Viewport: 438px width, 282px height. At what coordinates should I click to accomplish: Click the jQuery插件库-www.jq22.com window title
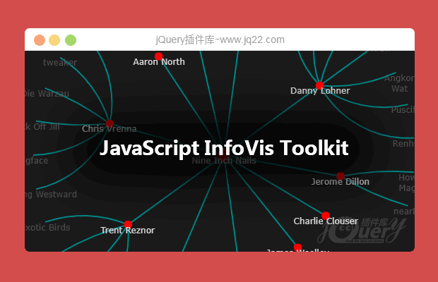[220, 40]
